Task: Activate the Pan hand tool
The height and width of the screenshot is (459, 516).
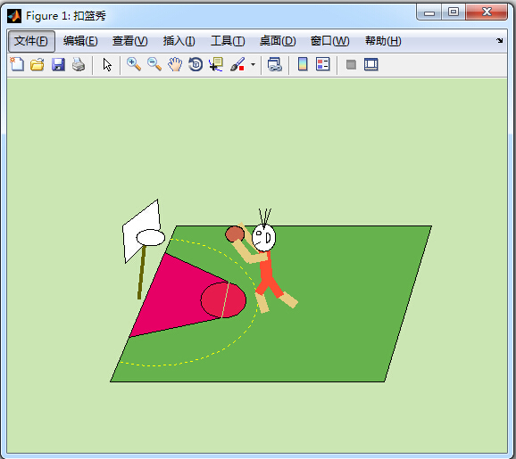Action: pyautogui.click(x=175, y=64)
